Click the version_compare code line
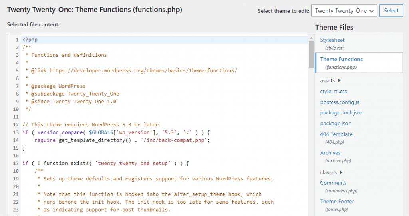The width and height of the screenshot is (409, 216). click(116, 132)
